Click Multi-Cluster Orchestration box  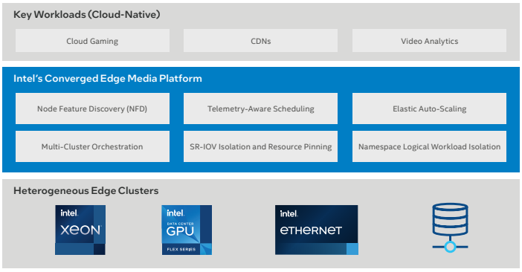coord(92,146)
